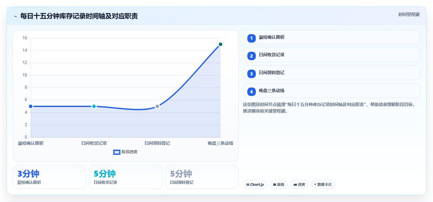433x202 pixels.
Task: Open the 5分钟 日间领料登记 card
Action: (202, 177)
